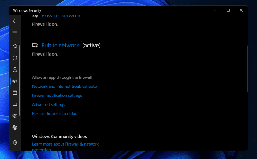
Task: Click Restore firewalls to default
Action: click(x=56, y=113)
